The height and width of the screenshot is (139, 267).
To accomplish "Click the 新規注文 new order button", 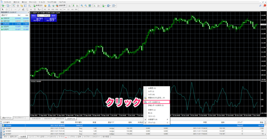I will (x=38, y=6).
